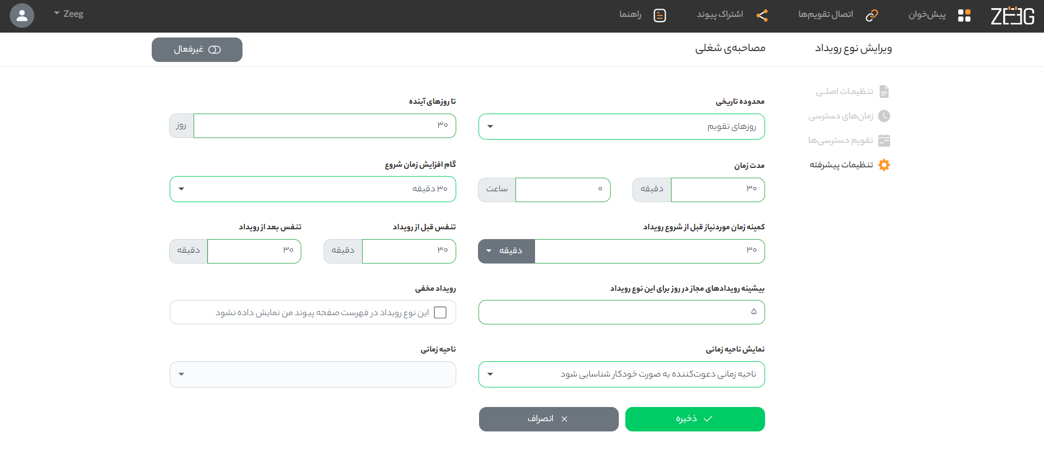Open the محدوده تاریخی dropdown

(622, 127)
